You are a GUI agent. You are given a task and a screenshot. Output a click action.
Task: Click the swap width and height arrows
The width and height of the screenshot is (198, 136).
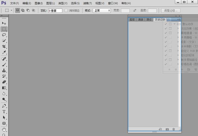pos(135,10)
